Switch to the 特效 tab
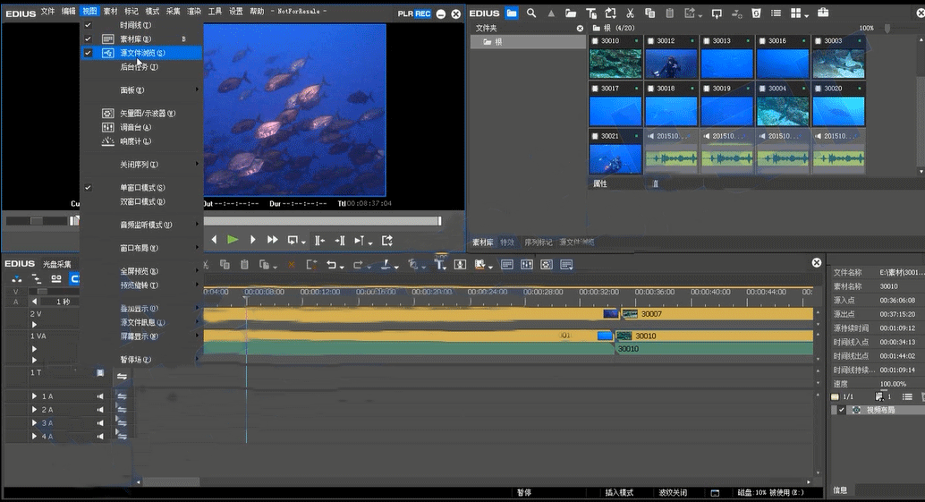Screen dimensions: 925x502 click(x=507, y=242)
